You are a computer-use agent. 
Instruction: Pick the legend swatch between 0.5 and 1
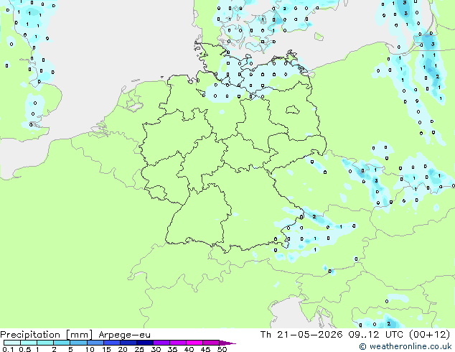(29, 343)
